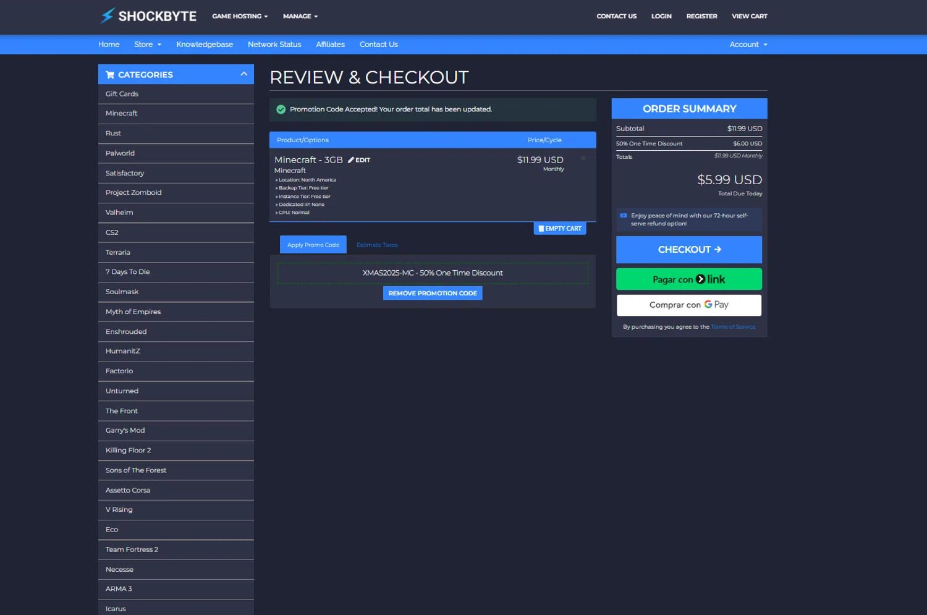927x615 pixels.
Task: Click the refund info icon in the order summary
Action: click(x=624, y=216)
